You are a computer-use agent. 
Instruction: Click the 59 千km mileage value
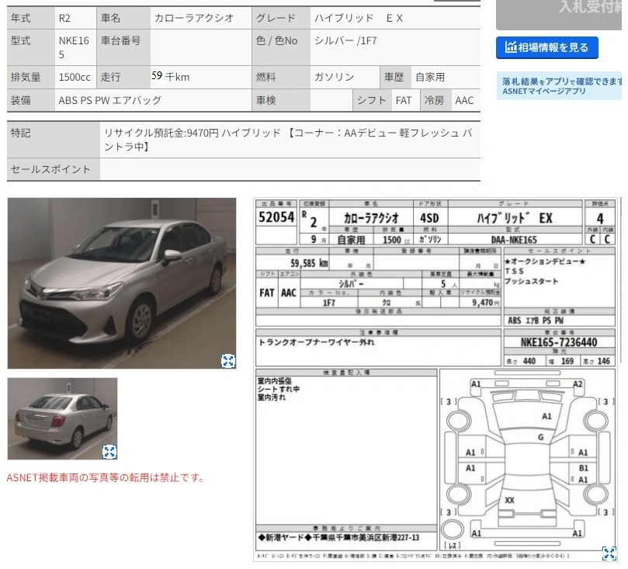pyautogui.click(x=171, y=77)
